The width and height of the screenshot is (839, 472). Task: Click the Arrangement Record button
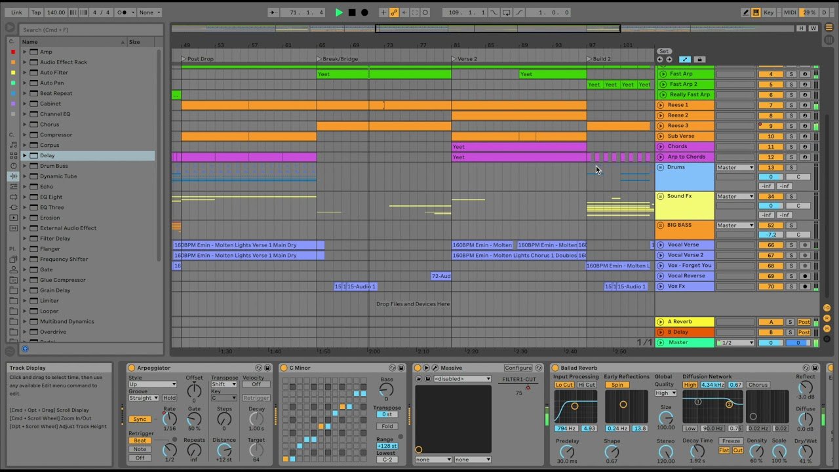coord(364,12)
